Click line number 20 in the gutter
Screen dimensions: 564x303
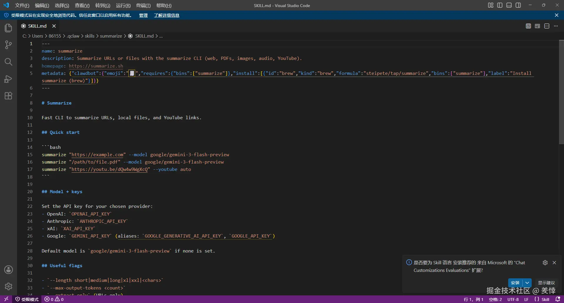pyautogui.click(x=30, y=192)
